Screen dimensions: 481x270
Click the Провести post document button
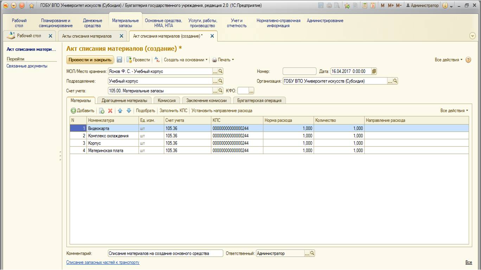pyautogui.click(x=138, y=60)
